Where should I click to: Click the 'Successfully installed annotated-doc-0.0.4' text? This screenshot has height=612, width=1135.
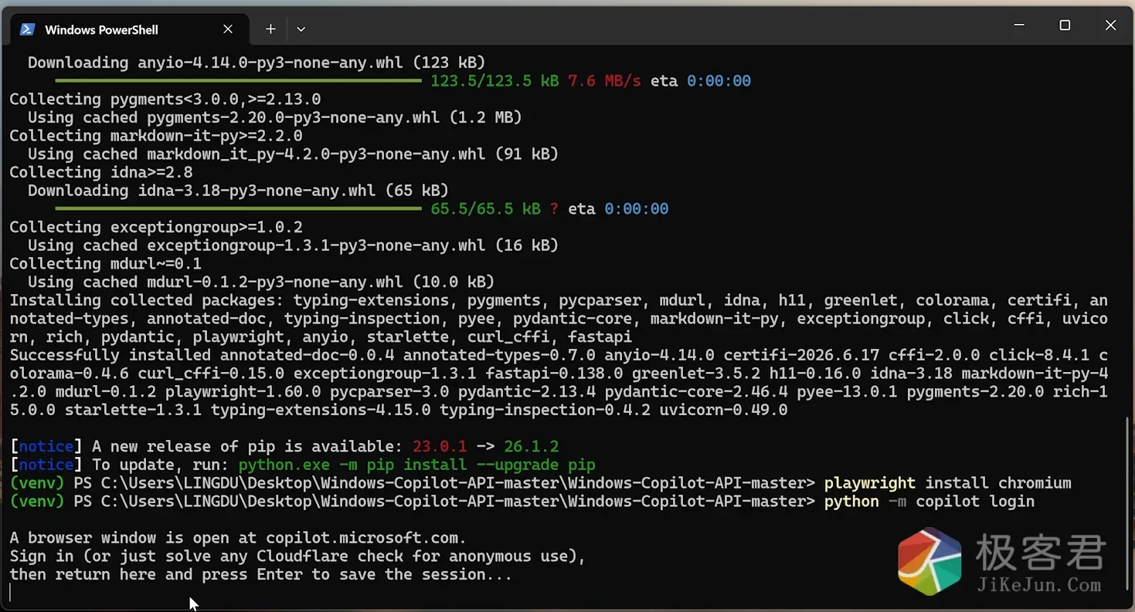(202, 355)
